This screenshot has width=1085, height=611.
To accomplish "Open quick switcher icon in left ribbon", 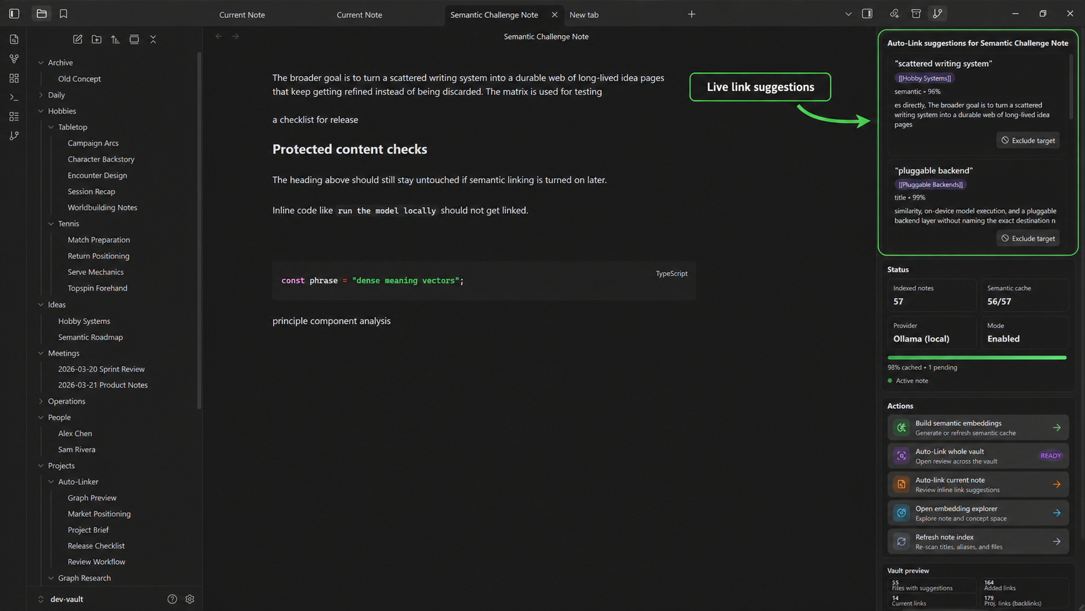I will (14, 40).
